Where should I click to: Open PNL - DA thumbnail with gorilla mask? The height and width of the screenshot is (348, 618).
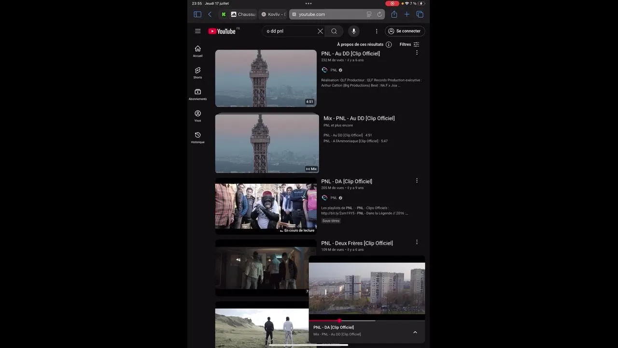[266, 206]
